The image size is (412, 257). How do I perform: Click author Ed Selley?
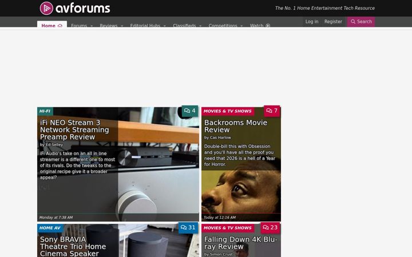[54, 144]
